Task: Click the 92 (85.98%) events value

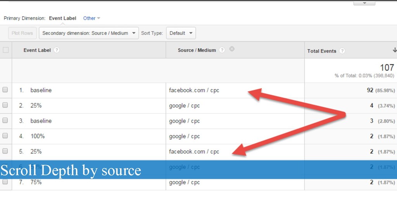Action: pyautogui.click(x=381, y=90)
